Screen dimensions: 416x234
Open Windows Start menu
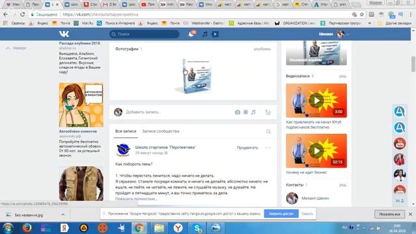[7, 228]
